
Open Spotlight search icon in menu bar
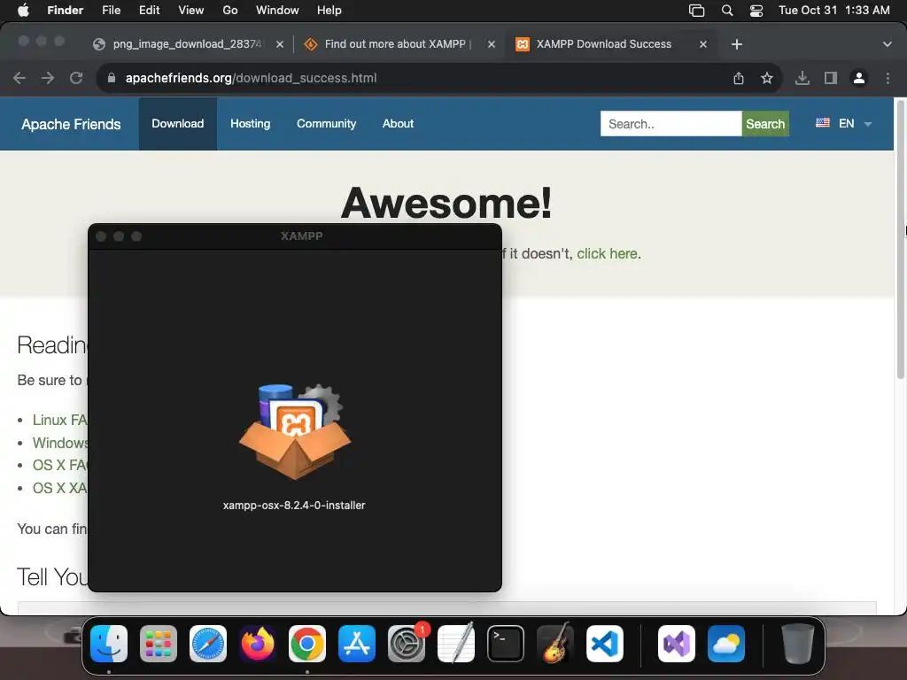pyautogui.click(x=727, y=11)
